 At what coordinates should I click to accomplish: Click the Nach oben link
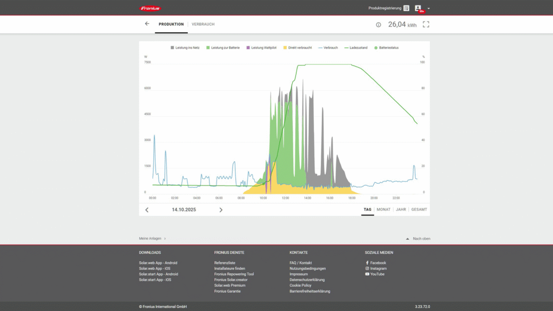click(x=421, y=239)
